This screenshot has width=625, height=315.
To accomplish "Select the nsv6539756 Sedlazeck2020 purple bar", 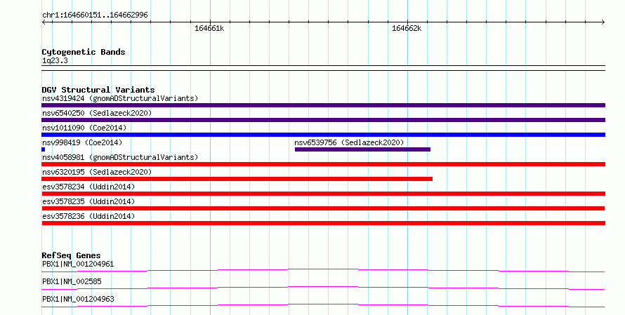I will 363,149.
